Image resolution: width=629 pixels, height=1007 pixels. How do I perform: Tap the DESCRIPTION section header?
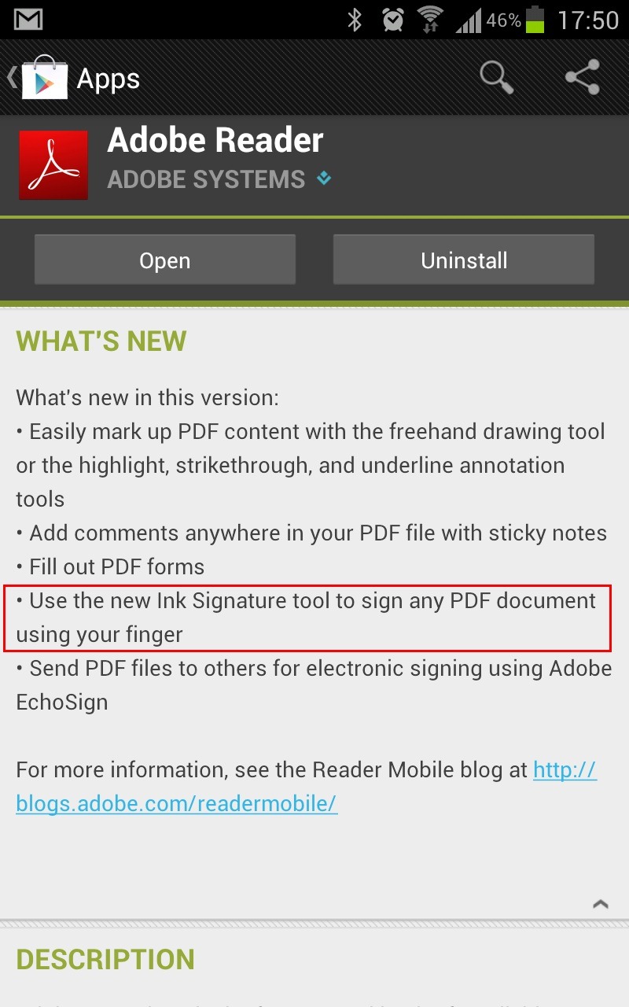tap(105, 959)
